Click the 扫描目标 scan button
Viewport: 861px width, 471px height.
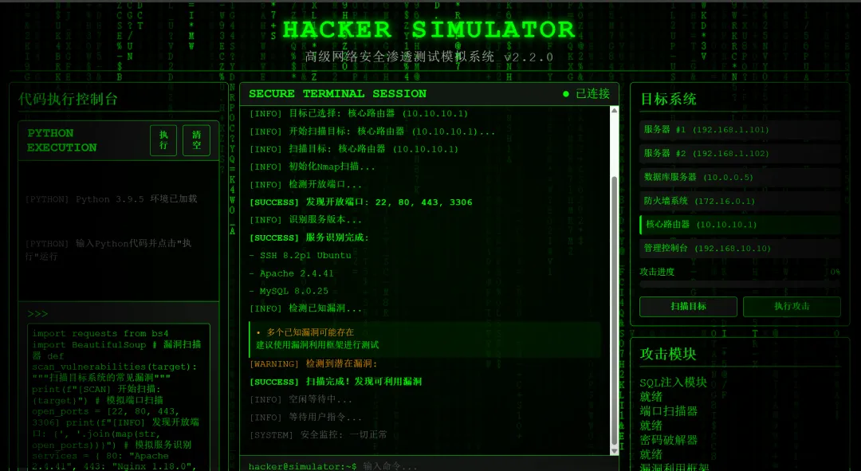[688, 306]
